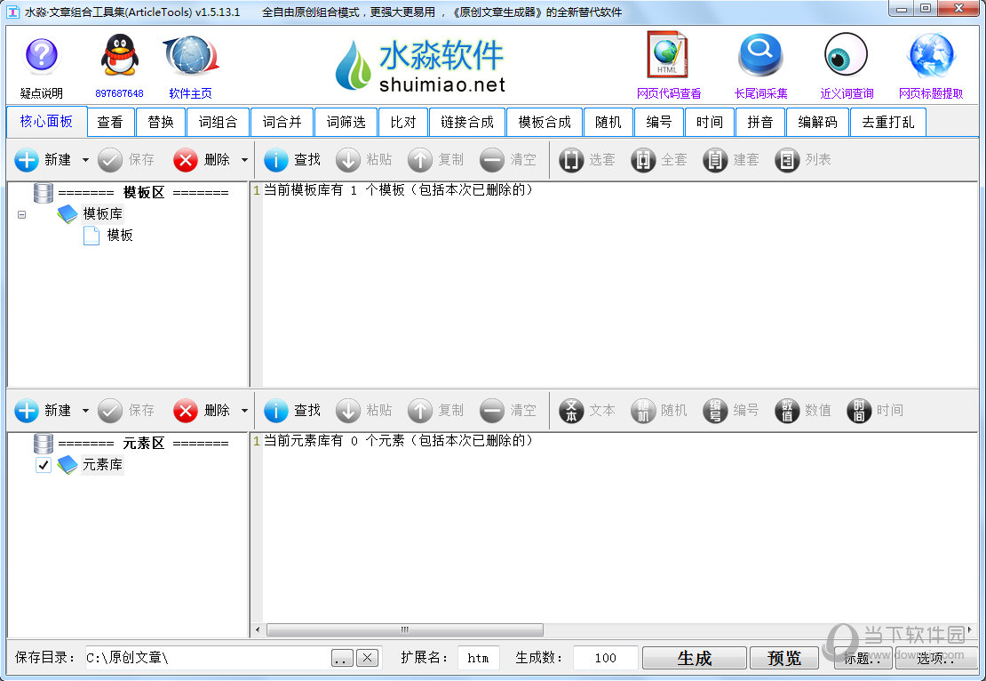Click the horizontal scrollbar thumb

[405, 629]
